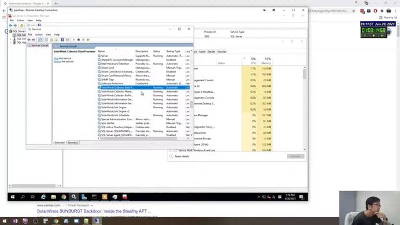The height and width of the screenshot is (225, 400).
Task: Click Remote Desktop icon in host taskbar
Action: (x=97, y=221)
